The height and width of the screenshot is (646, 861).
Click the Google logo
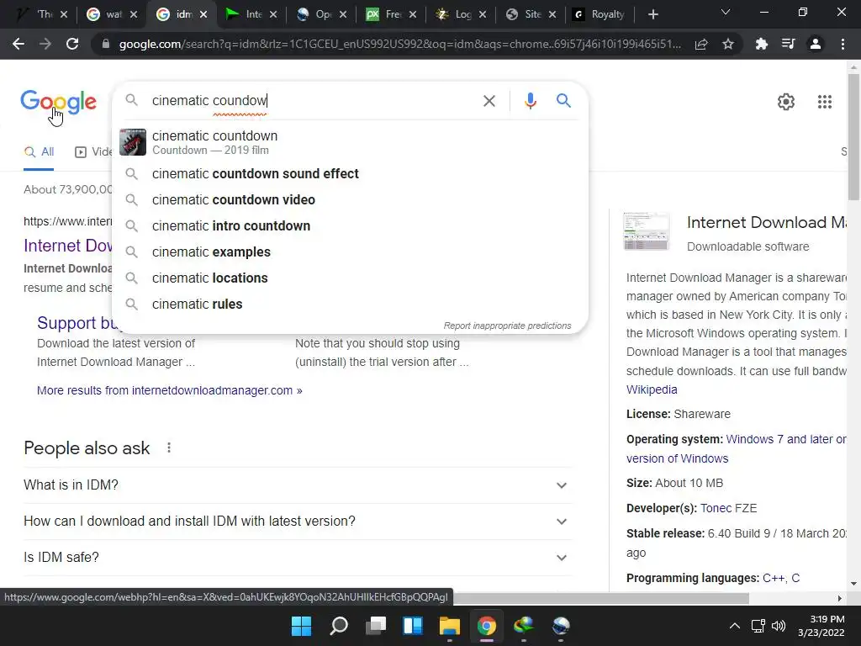coord(59,102)
